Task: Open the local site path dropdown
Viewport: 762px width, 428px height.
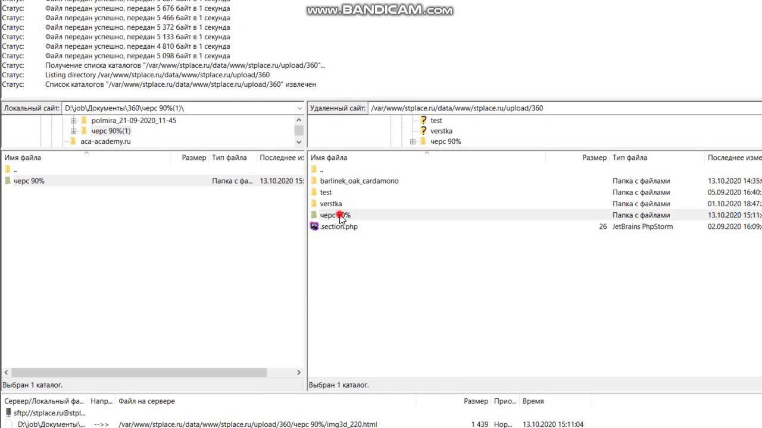Action: 299,108
